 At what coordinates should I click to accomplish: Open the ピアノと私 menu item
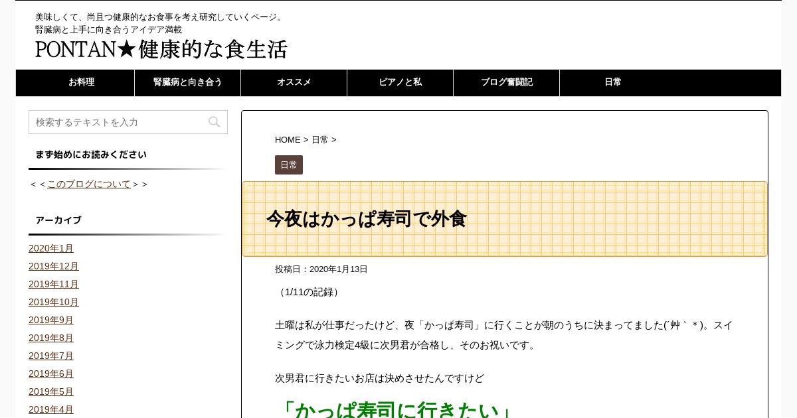click(400, 82)
